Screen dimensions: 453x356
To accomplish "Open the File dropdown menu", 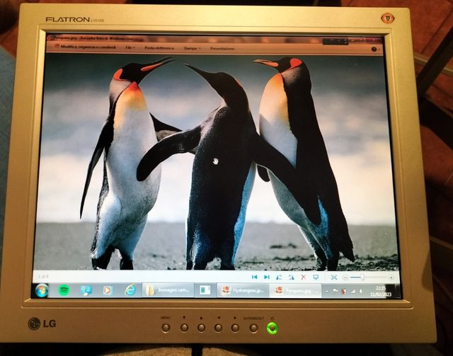I will pos(130,47).
